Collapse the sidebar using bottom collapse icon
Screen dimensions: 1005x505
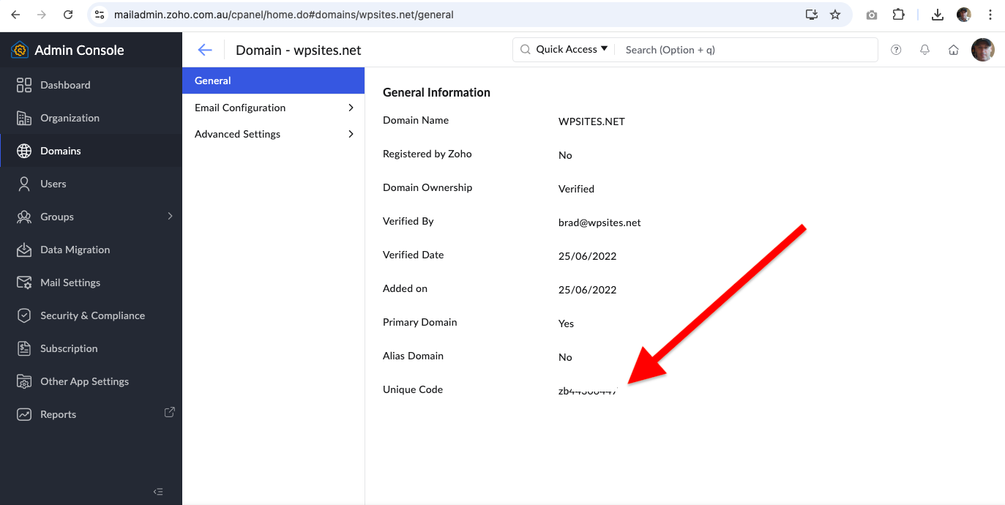coord(158,492)
